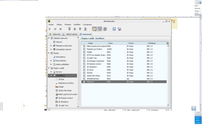Click the JDownloader logo in title bar
Viewport: 202px width, 126px height.
click(49, 21)
